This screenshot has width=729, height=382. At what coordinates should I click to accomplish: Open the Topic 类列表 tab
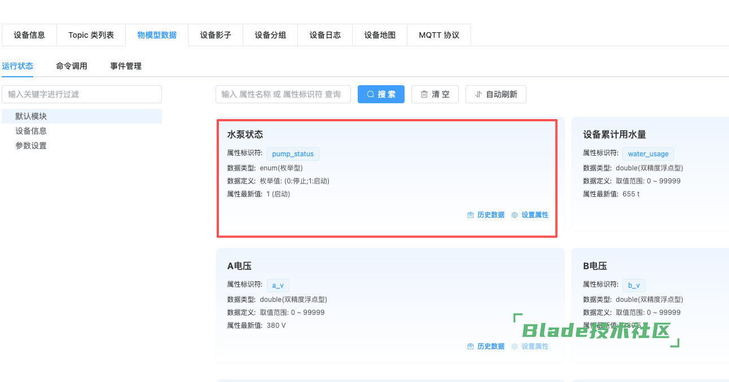(x=91, y=35)
